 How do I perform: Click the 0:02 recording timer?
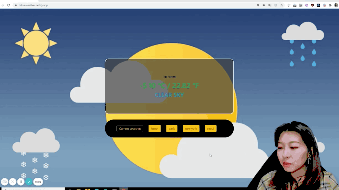[x=38, y=182]
